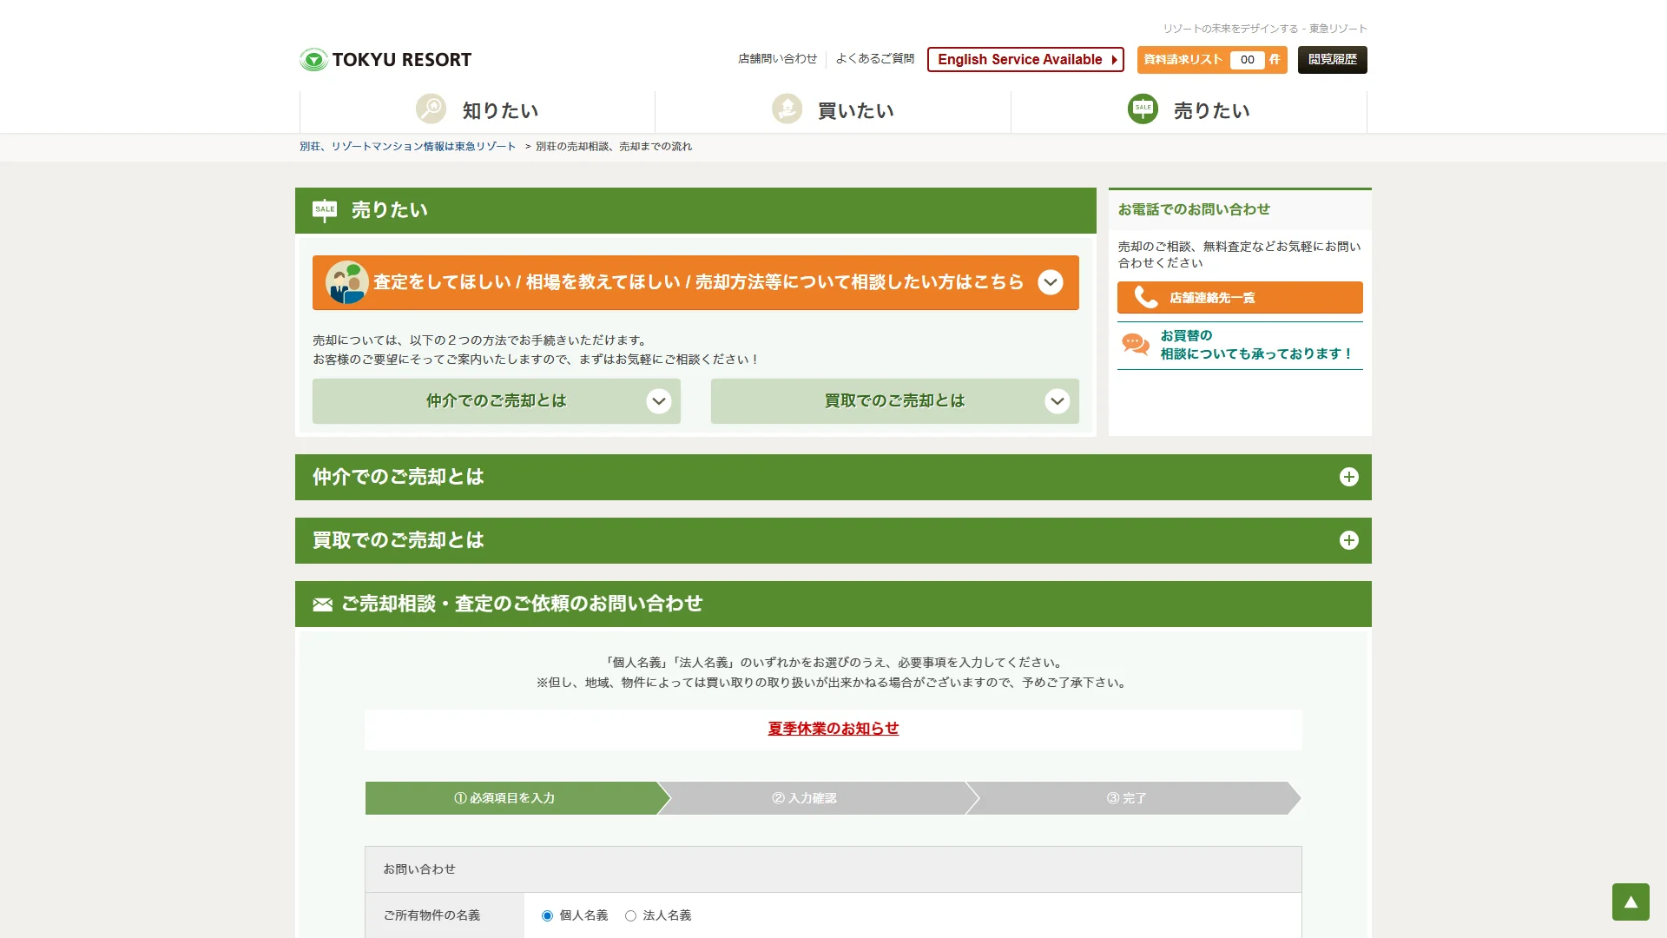Expand the 仲介でのご売却とは section plus icon

click(1348, 477)
